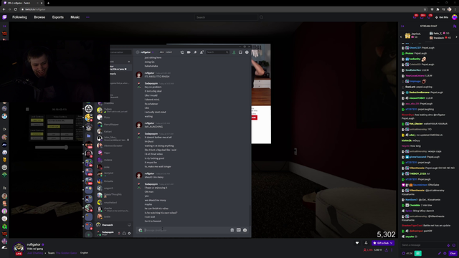The width and height of the screenshot is (459, 258).
Task: Click the Twitch search input field
Action: (226, 17)
